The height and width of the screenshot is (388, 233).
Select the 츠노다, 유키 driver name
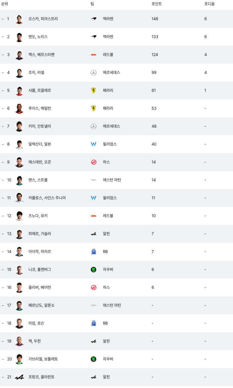38,216
